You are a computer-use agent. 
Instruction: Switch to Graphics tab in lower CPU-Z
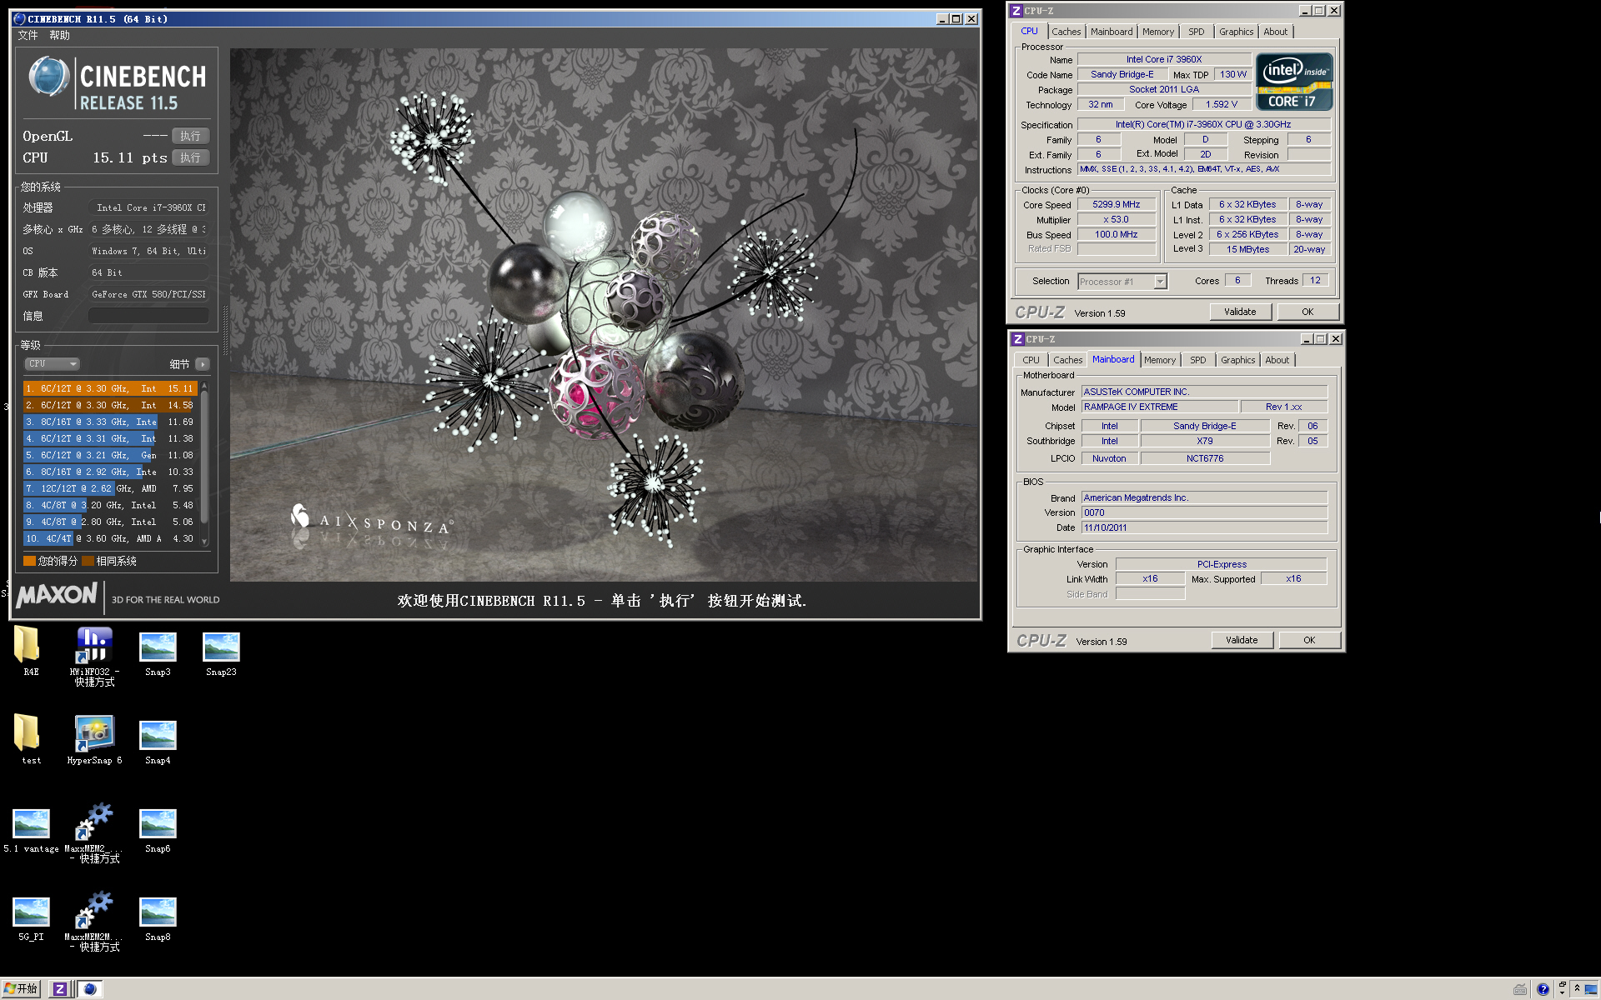coord(1237,360)
